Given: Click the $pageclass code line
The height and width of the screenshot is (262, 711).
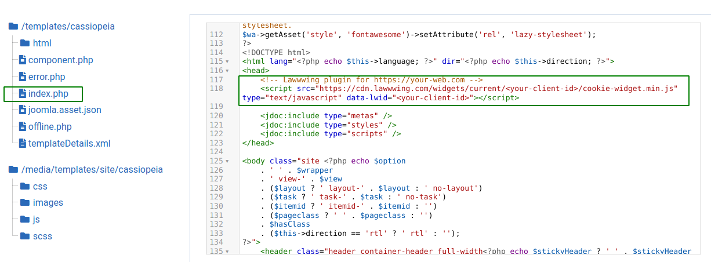Looking at the screenshot, I should pyautogui.click(x=347, y=215).
